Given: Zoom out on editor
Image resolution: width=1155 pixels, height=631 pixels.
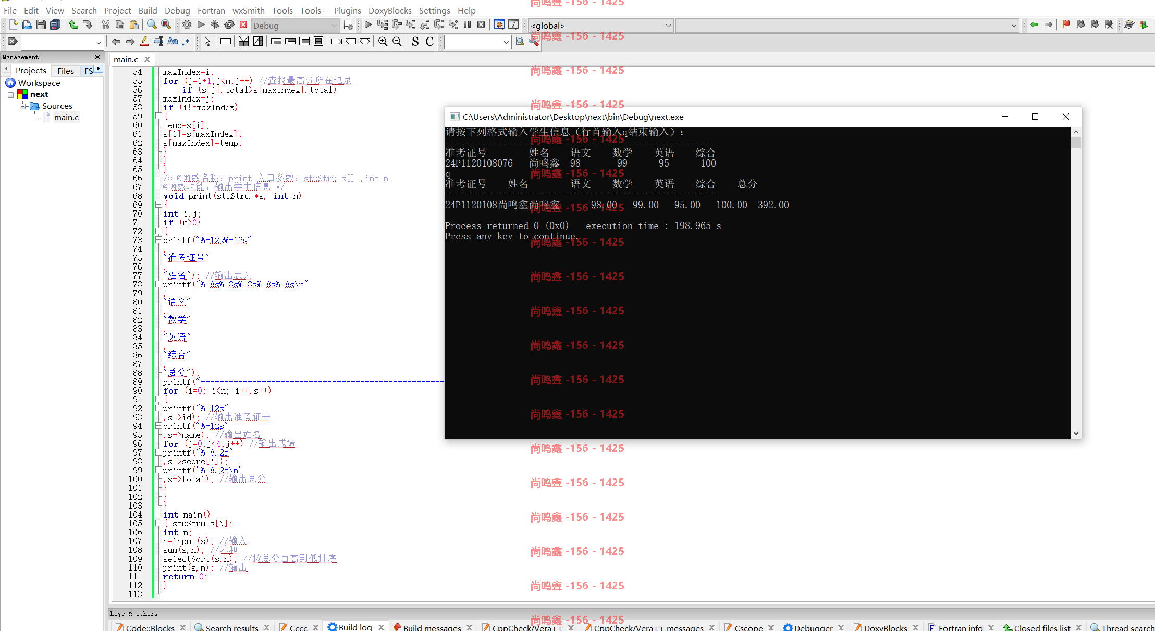Looking at the screenshot, I should pyautogui.click(x=397, y=42).
